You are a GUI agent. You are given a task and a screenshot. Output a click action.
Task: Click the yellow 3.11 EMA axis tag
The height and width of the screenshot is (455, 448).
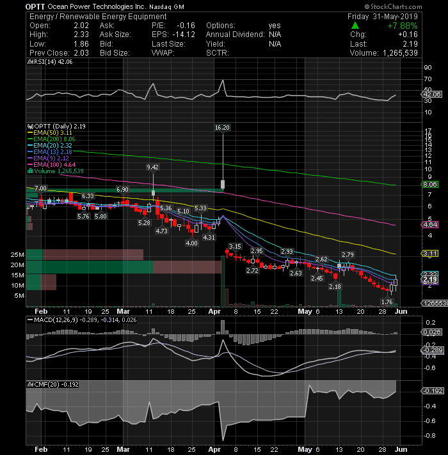tap(429, 254)
